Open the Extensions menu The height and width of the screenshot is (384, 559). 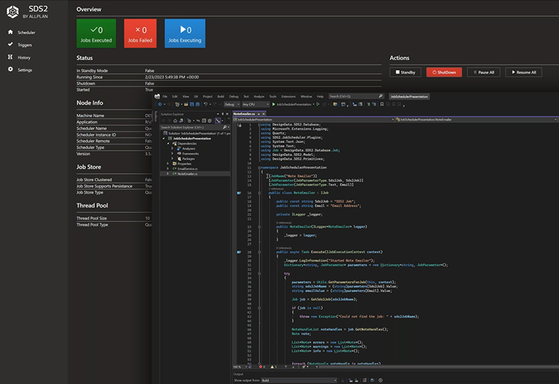tap(289, 96)
